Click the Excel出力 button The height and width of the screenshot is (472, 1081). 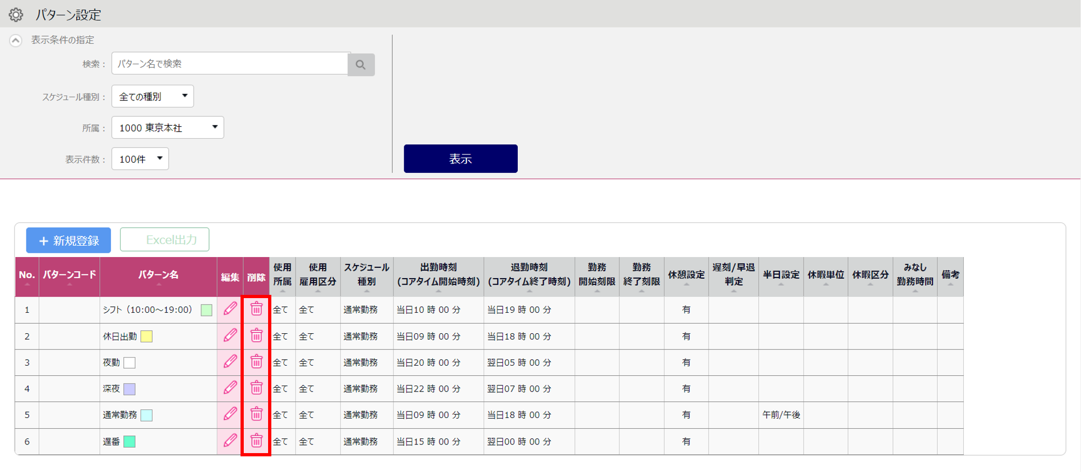pos(164,240)
